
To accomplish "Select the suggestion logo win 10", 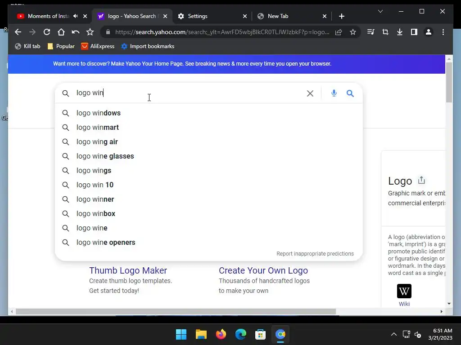I will [209, 185].
